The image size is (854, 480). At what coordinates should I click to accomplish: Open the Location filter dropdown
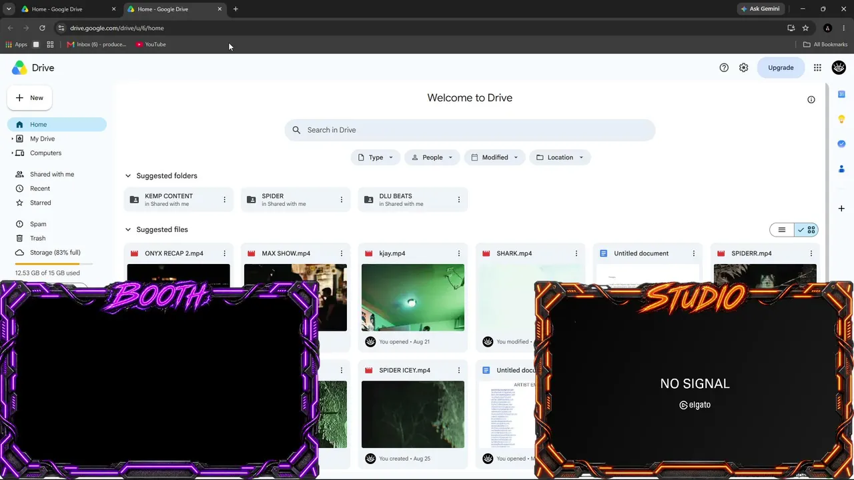pos(560,157)
